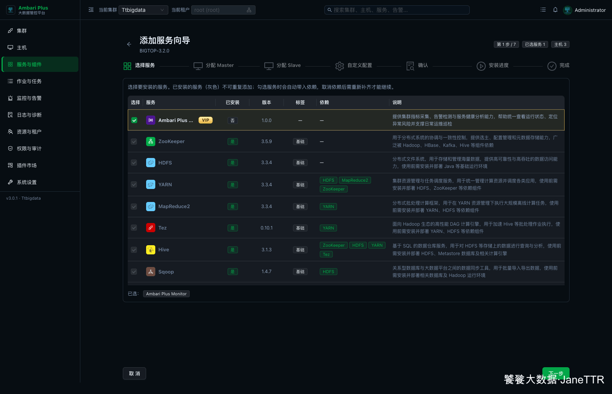This screenshot has height=394, width=612.
Task: Click version 3.1.3 in the Hive row
Action: tap(267, 250)
